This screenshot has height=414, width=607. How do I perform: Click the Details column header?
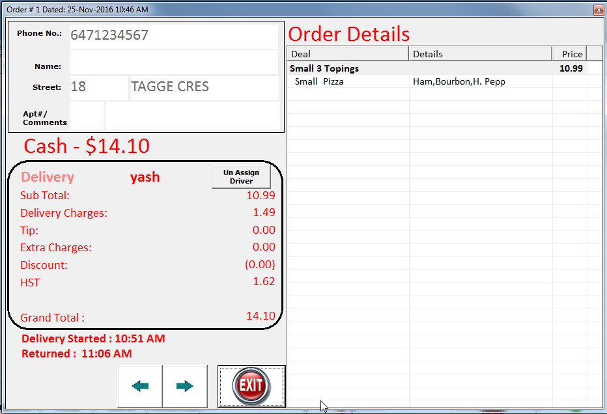point(480,54)
